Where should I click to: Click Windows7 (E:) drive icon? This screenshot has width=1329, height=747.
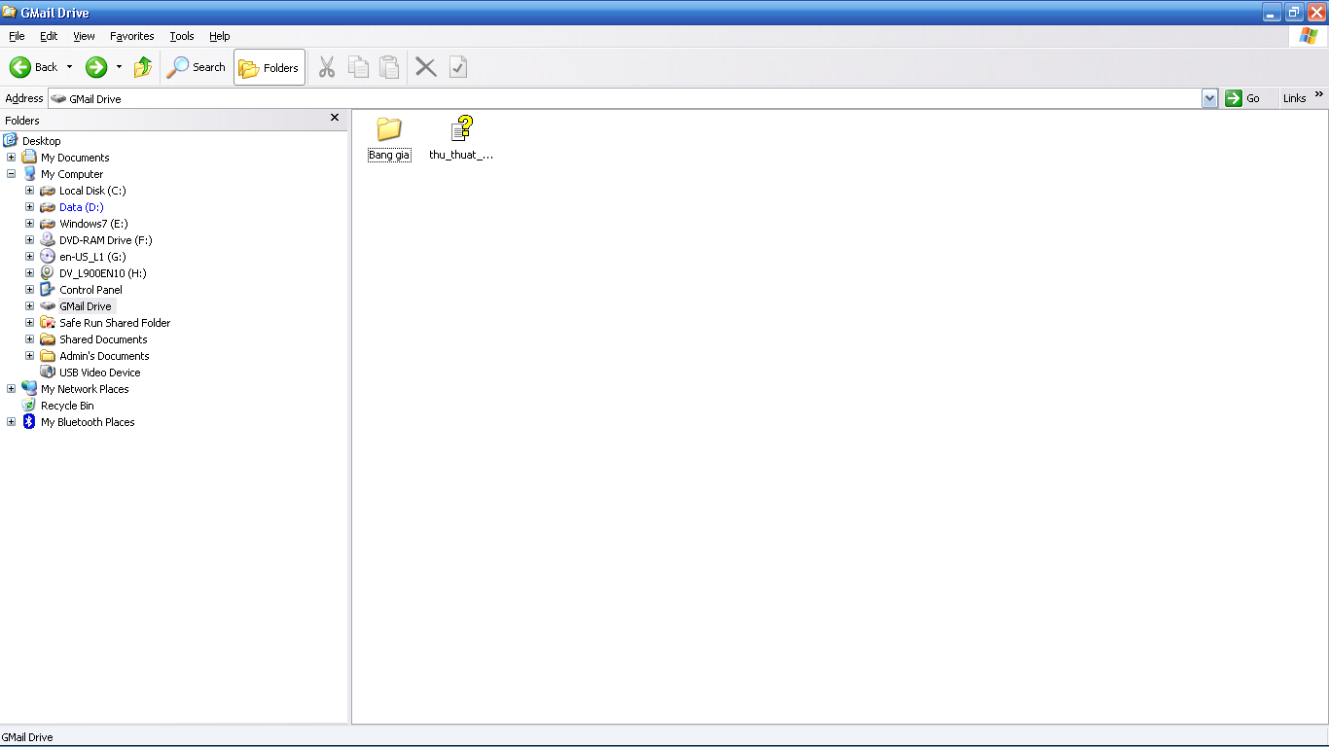coord(48,224)
